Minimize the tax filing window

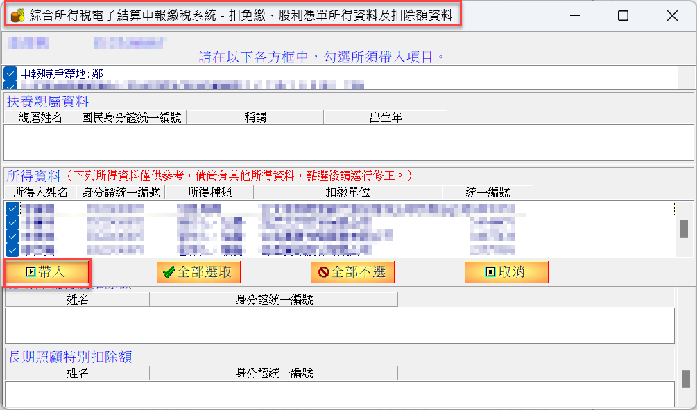click(x=575, y=15)
